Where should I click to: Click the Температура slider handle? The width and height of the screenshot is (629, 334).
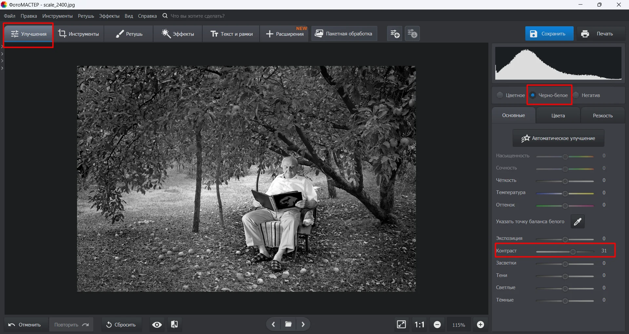coord(565,194)
